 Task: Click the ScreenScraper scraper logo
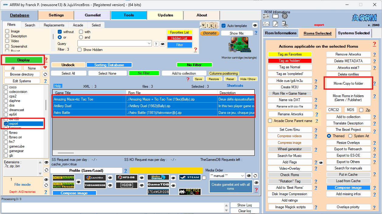point(64,178)
